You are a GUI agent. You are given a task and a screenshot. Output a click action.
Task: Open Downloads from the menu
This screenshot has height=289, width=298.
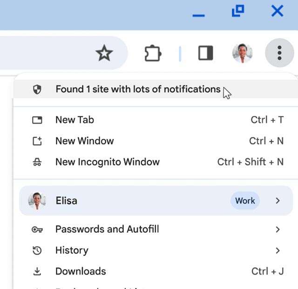pos(81,271)
